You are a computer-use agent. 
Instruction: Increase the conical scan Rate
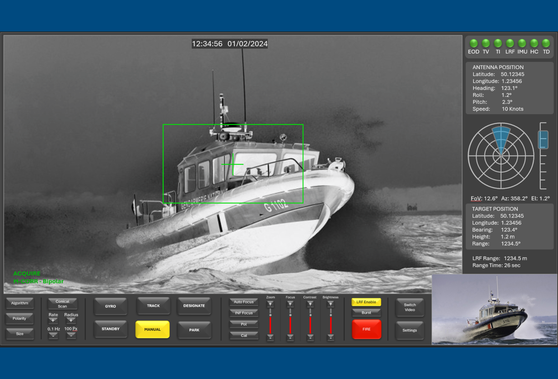coord(53,321)
